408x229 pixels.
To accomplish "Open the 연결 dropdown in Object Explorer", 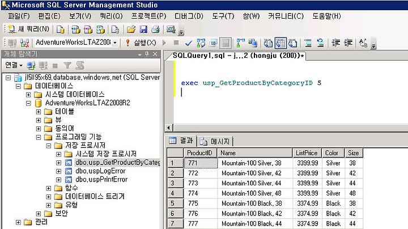I will point(14,65).
